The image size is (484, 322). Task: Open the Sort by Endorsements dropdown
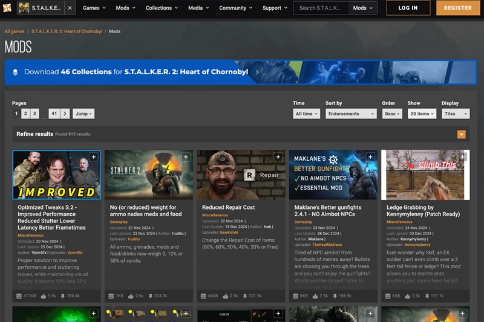(x=351, y=114)
